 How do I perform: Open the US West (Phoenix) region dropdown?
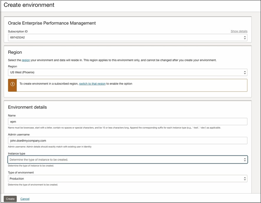coord(124,72)
